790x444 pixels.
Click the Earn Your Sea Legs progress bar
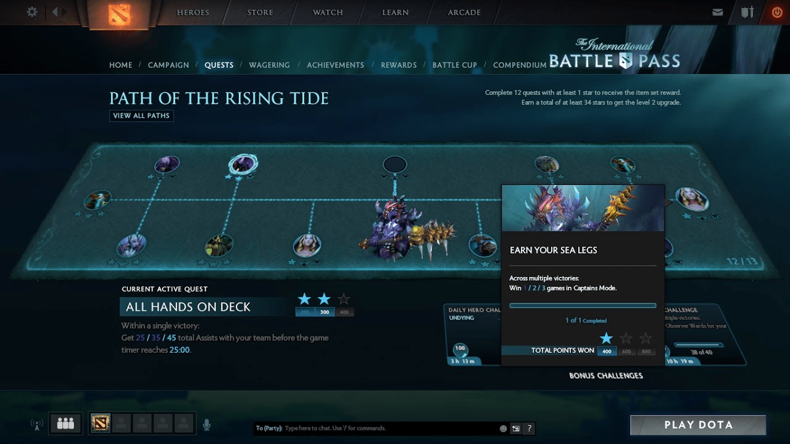[x=583, y=305]
